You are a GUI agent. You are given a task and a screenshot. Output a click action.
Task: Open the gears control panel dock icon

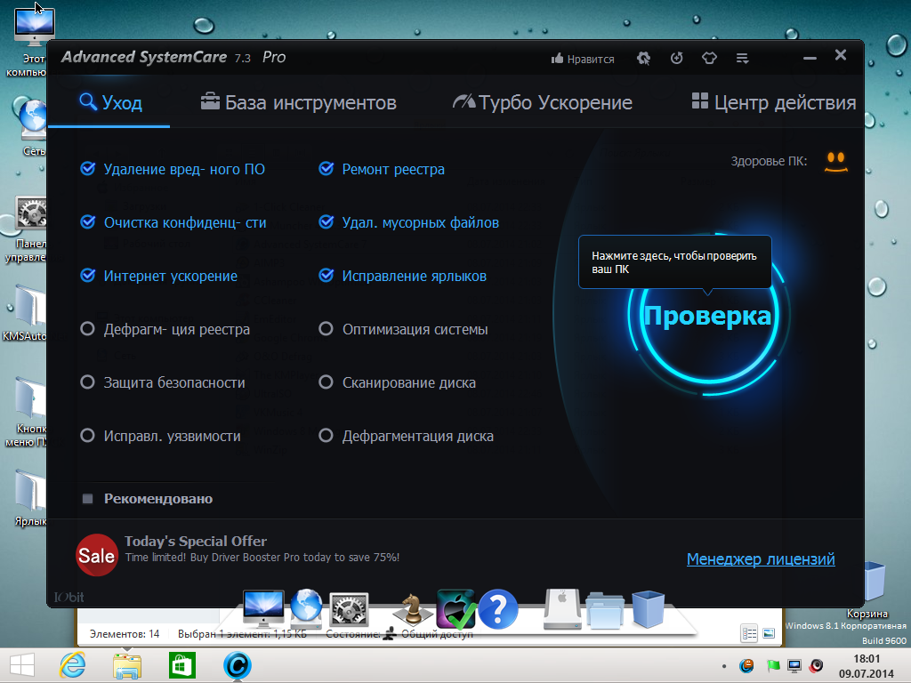[349, 610]
